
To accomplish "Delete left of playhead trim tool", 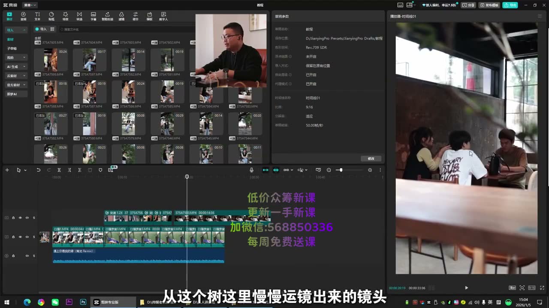I will (x=69, y=170).
